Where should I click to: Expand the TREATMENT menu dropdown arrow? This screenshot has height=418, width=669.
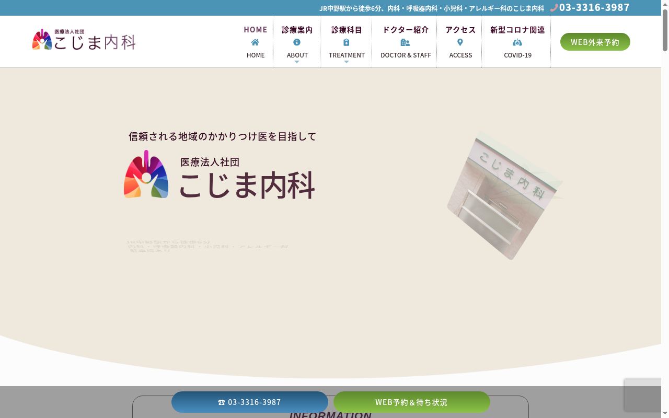[x=346, y=62]
